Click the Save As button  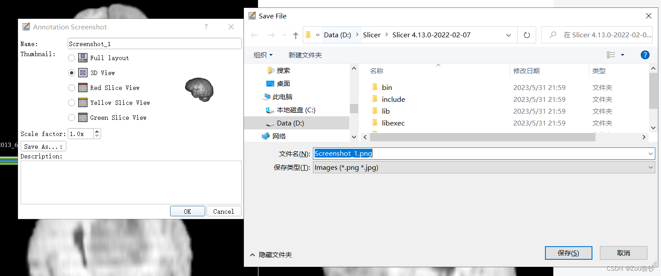pyautogui.click(x=43, y=146)
